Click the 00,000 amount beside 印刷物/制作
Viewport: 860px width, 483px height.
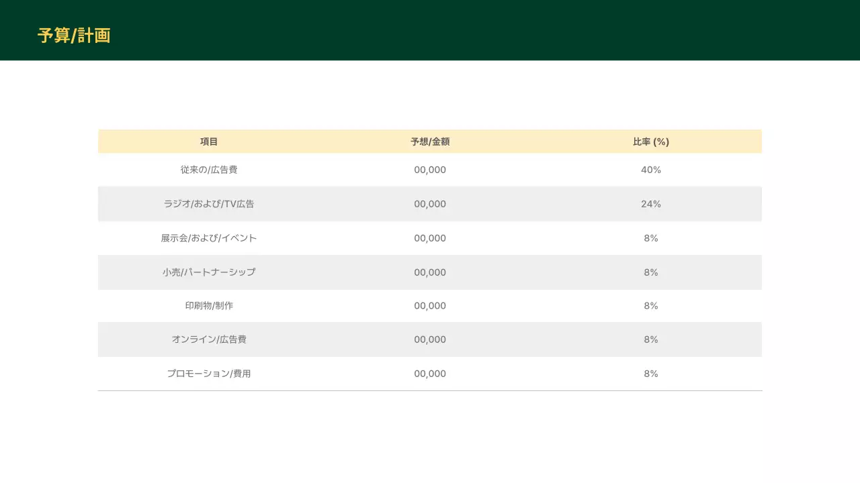tap(430, 305)
